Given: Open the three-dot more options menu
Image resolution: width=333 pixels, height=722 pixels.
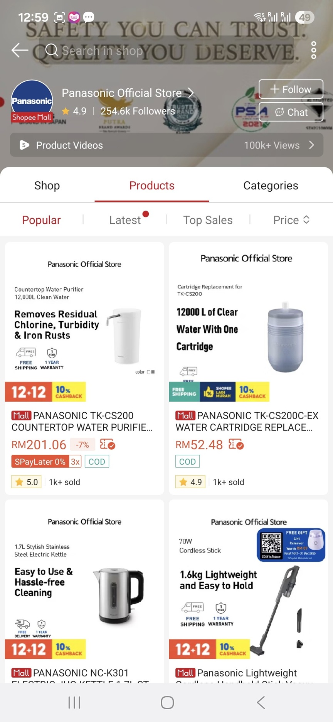Looking at the screenshot, I should (314, 50).
